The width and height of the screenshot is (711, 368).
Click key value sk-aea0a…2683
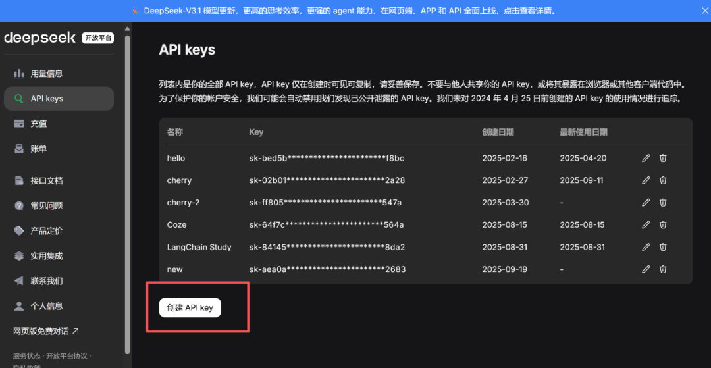point(327,269)
